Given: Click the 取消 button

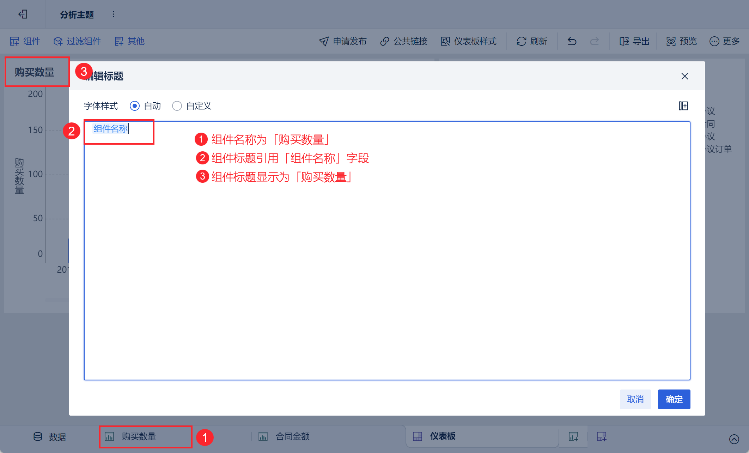Looking at the screenshot, I should coord(635,399).
